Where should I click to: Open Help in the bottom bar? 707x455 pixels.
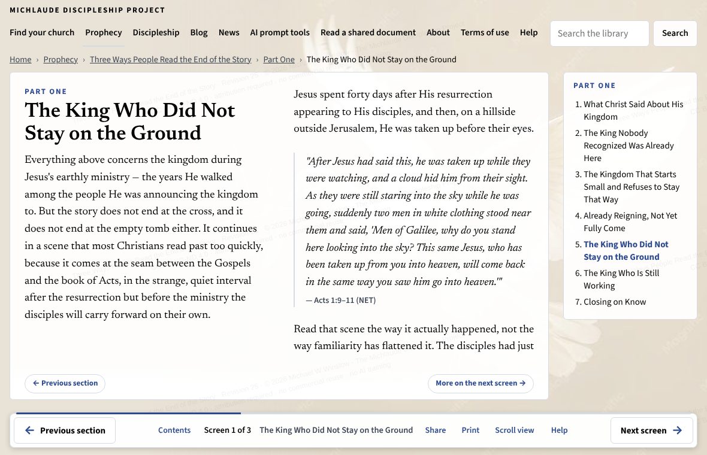559,430
